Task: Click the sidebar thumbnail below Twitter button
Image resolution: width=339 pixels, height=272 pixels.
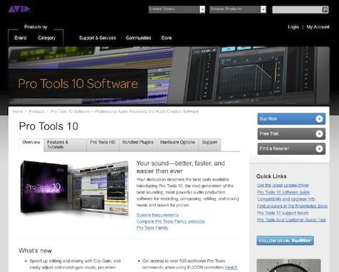Action: click(x=289, y=266)
